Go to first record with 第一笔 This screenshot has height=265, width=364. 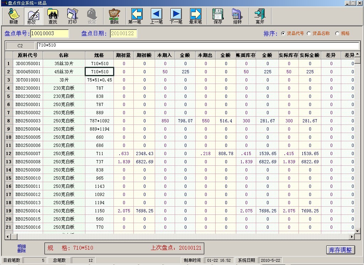click(x=135, y=16)
